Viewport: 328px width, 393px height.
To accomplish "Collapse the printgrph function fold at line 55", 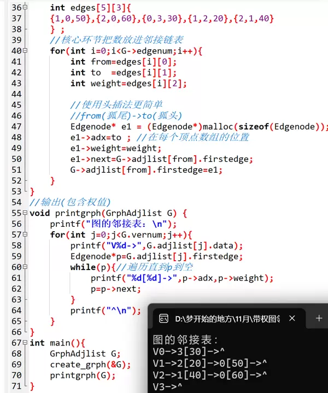I will point(25,213).
